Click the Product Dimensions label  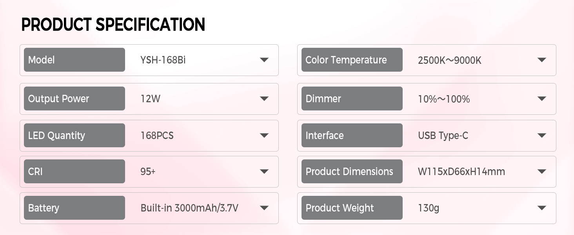point(349,172)
